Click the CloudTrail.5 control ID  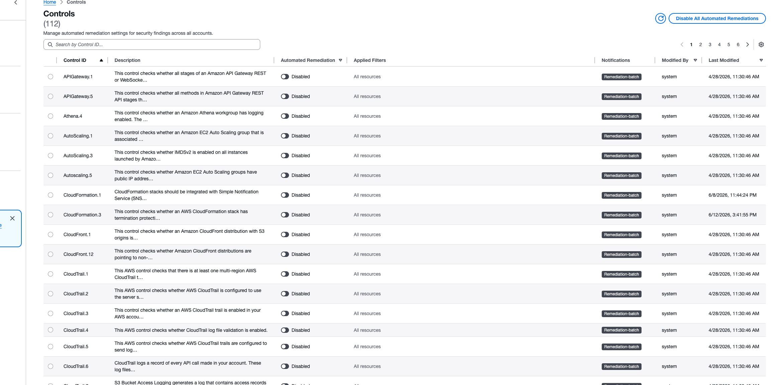[x=76, y=347]
